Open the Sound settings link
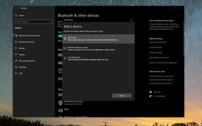This screenshot has height=126, width=202. click(x=155, y=47)
